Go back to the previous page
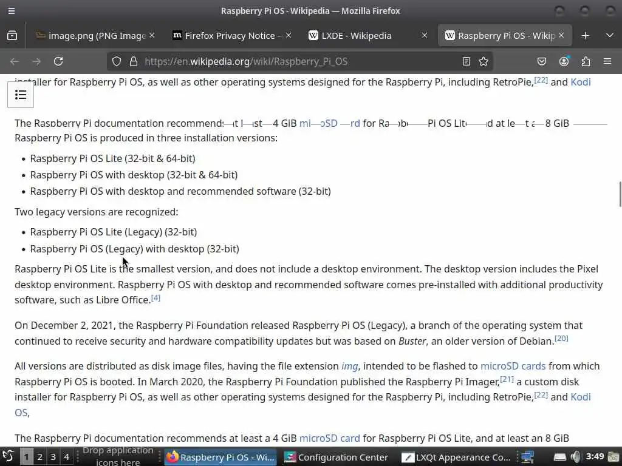 (15, 61)
